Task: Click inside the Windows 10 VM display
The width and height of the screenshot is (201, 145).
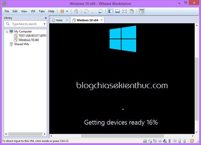Action: click(122, 78)
